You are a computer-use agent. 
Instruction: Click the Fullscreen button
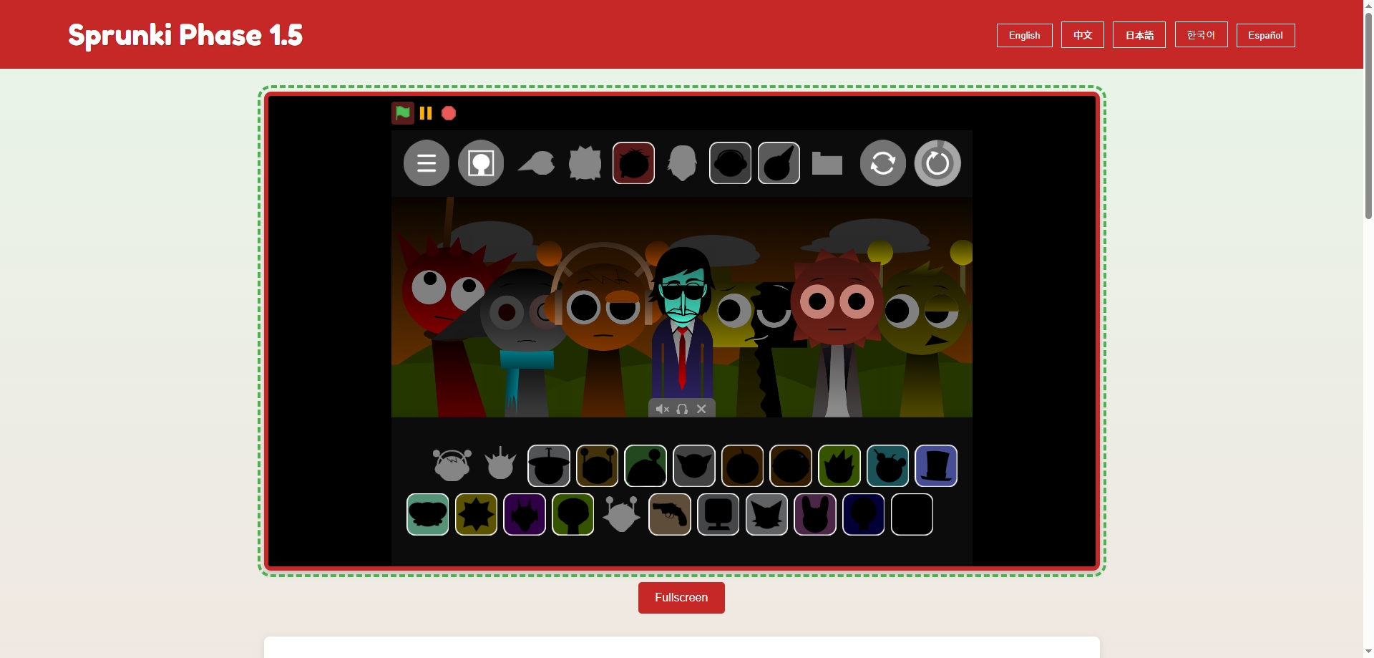[x=681, y=597]
